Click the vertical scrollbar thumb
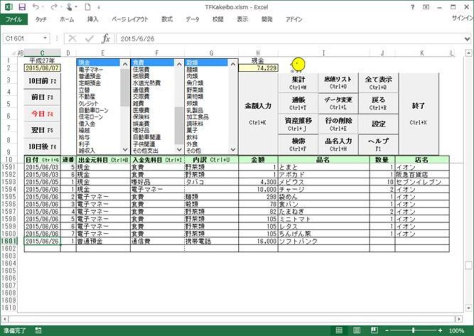 468,265
